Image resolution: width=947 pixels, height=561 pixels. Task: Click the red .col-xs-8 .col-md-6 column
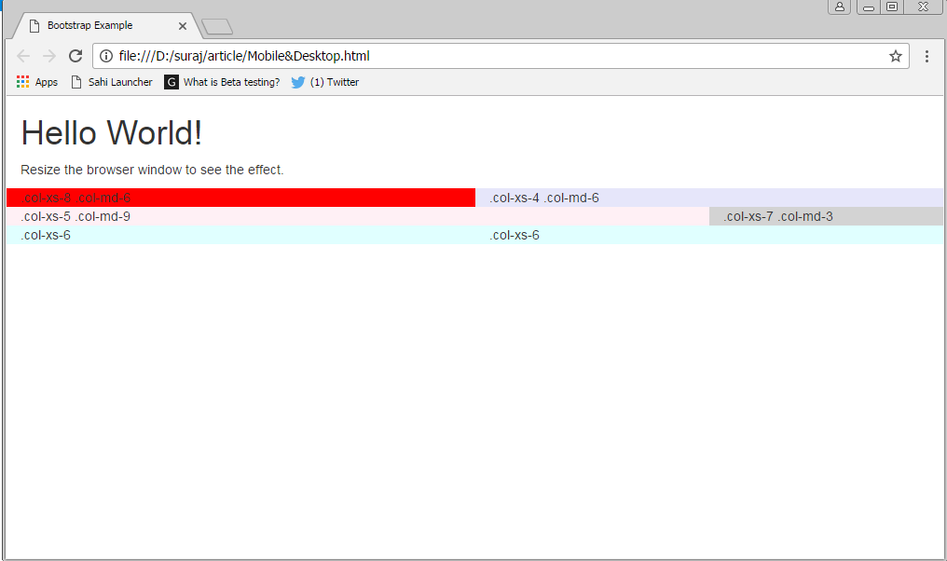[241, 198]
